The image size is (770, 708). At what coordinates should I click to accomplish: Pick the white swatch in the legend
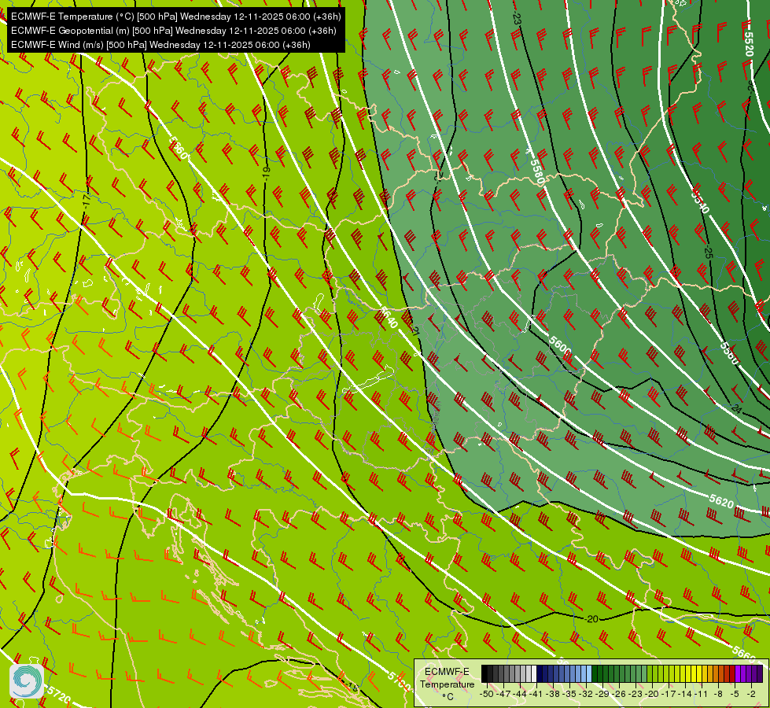pos(534,673)
